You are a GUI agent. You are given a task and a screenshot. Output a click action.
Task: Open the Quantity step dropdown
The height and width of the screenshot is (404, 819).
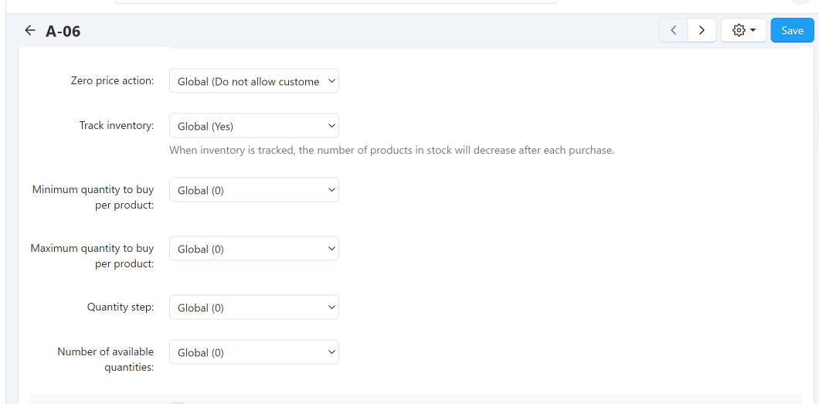254,307
